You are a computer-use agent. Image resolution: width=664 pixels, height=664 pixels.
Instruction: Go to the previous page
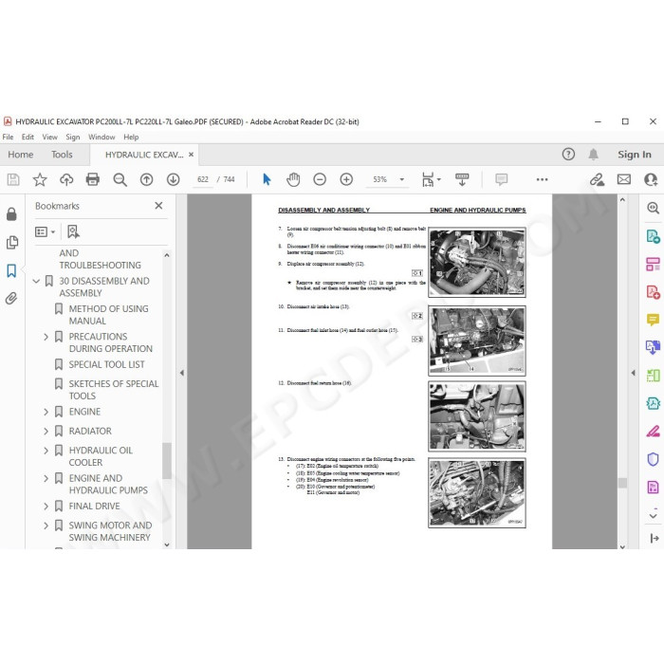[x=146, y=179]
